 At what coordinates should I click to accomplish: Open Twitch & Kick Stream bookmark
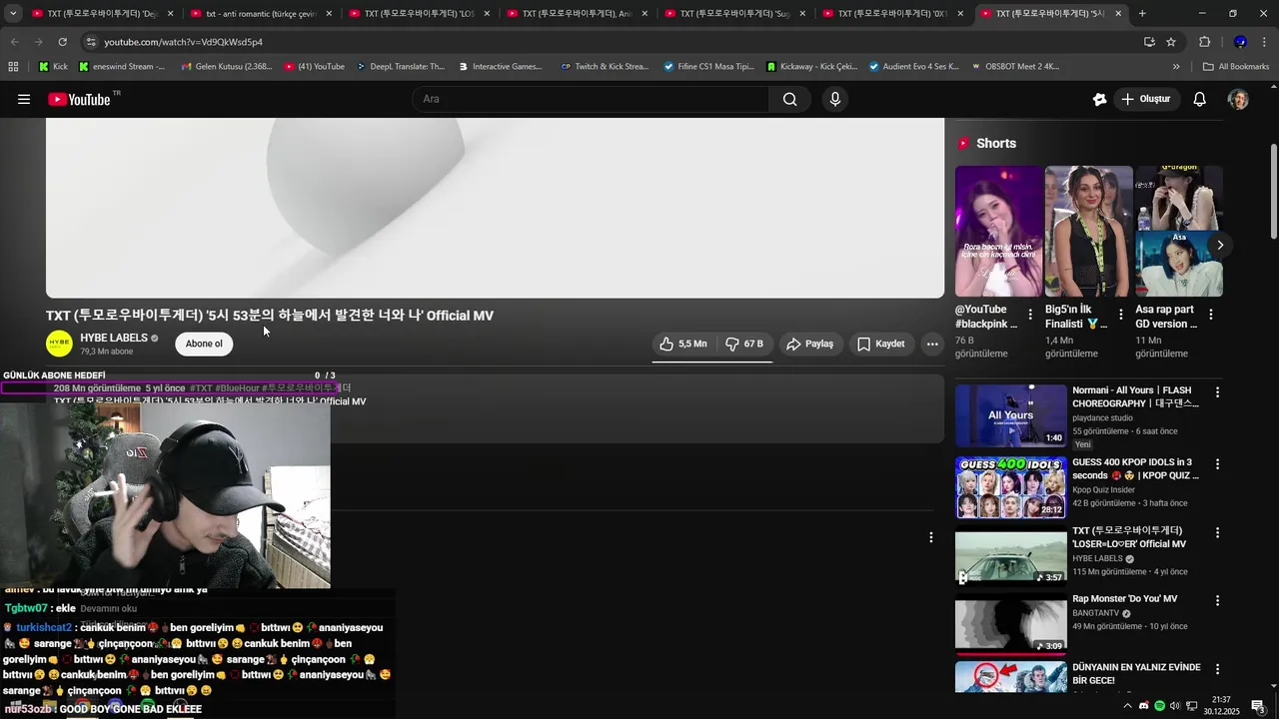605,67
